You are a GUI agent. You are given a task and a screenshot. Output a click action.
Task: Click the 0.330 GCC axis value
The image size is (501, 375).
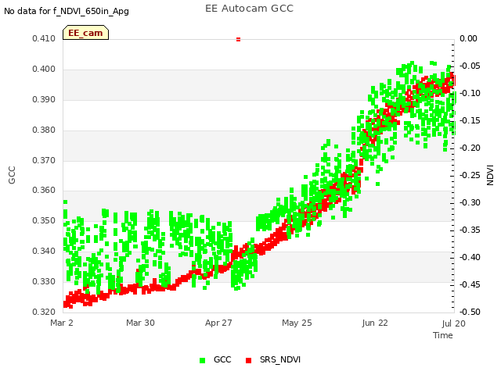tap(44, 281)
